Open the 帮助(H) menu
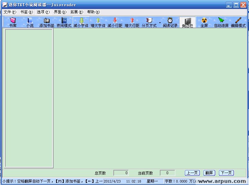 (94, 12)
